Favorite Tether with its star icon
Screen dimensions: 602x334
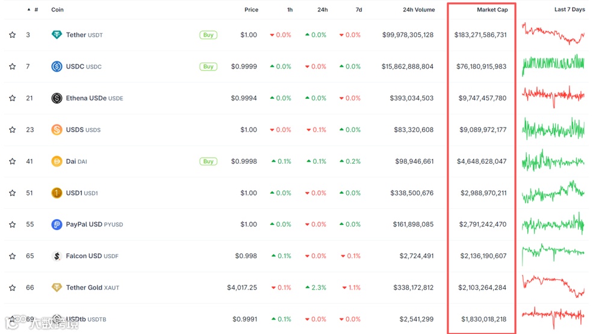click(x=12, y=35)
